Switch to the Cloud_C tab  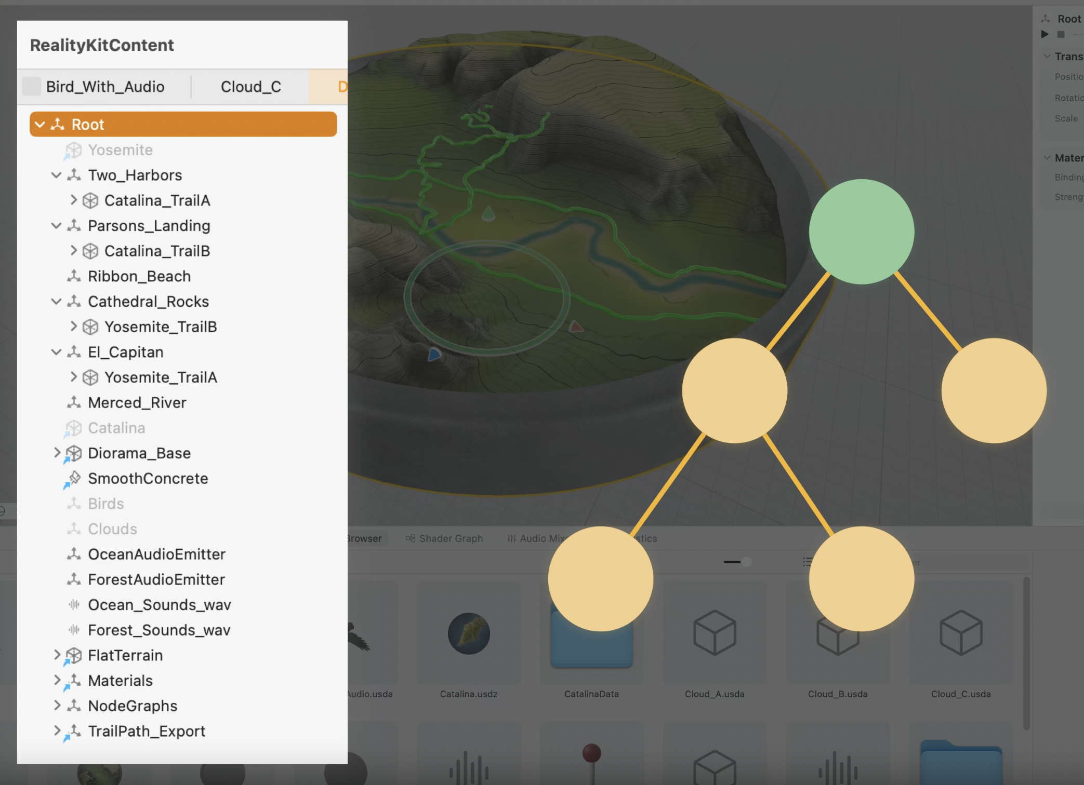[x=250, y=87]
